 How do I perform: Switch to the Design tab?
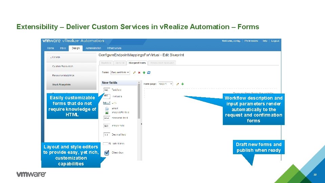[x=75, y=48]
